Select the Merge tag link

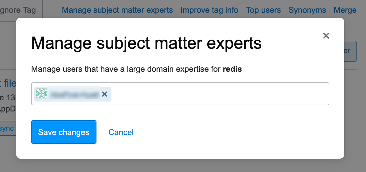[345, 10]
